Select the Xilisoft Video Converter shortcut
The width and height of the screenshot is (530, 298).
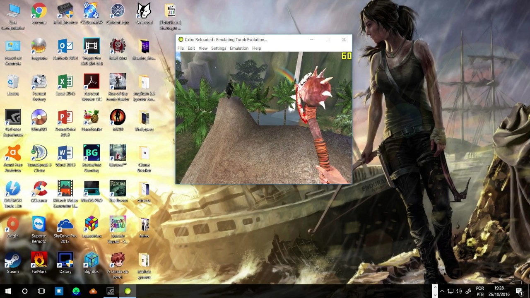65,195
